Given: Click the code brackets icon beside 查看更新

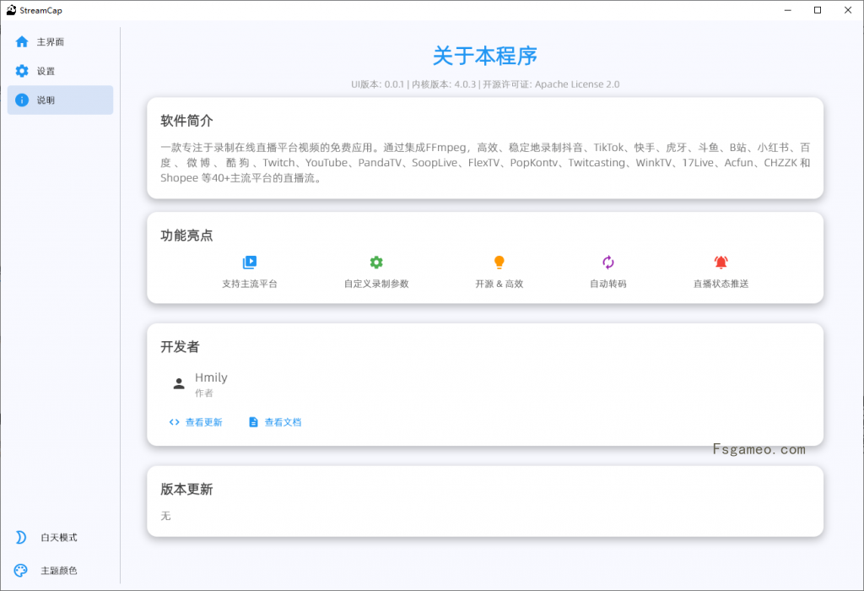Looking at the screenshot, I should 174,422.
